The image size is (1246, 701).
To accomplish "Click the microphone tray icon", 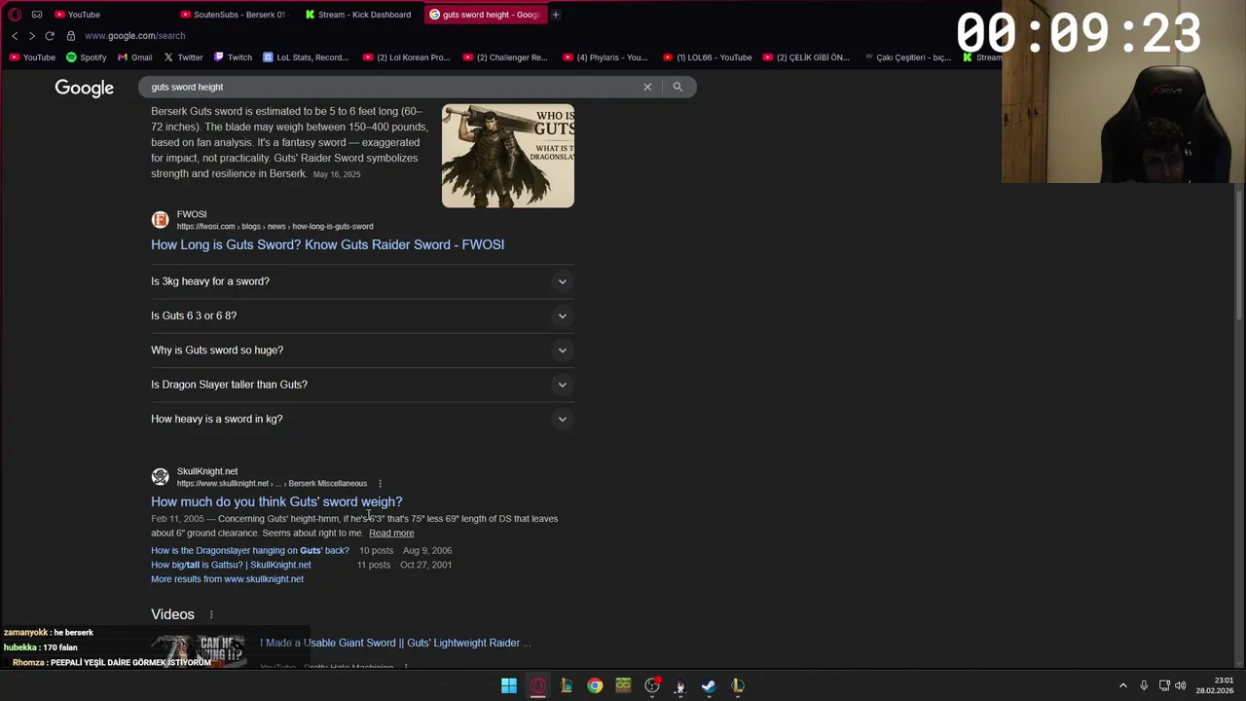I will click(x=1144, y=686).
